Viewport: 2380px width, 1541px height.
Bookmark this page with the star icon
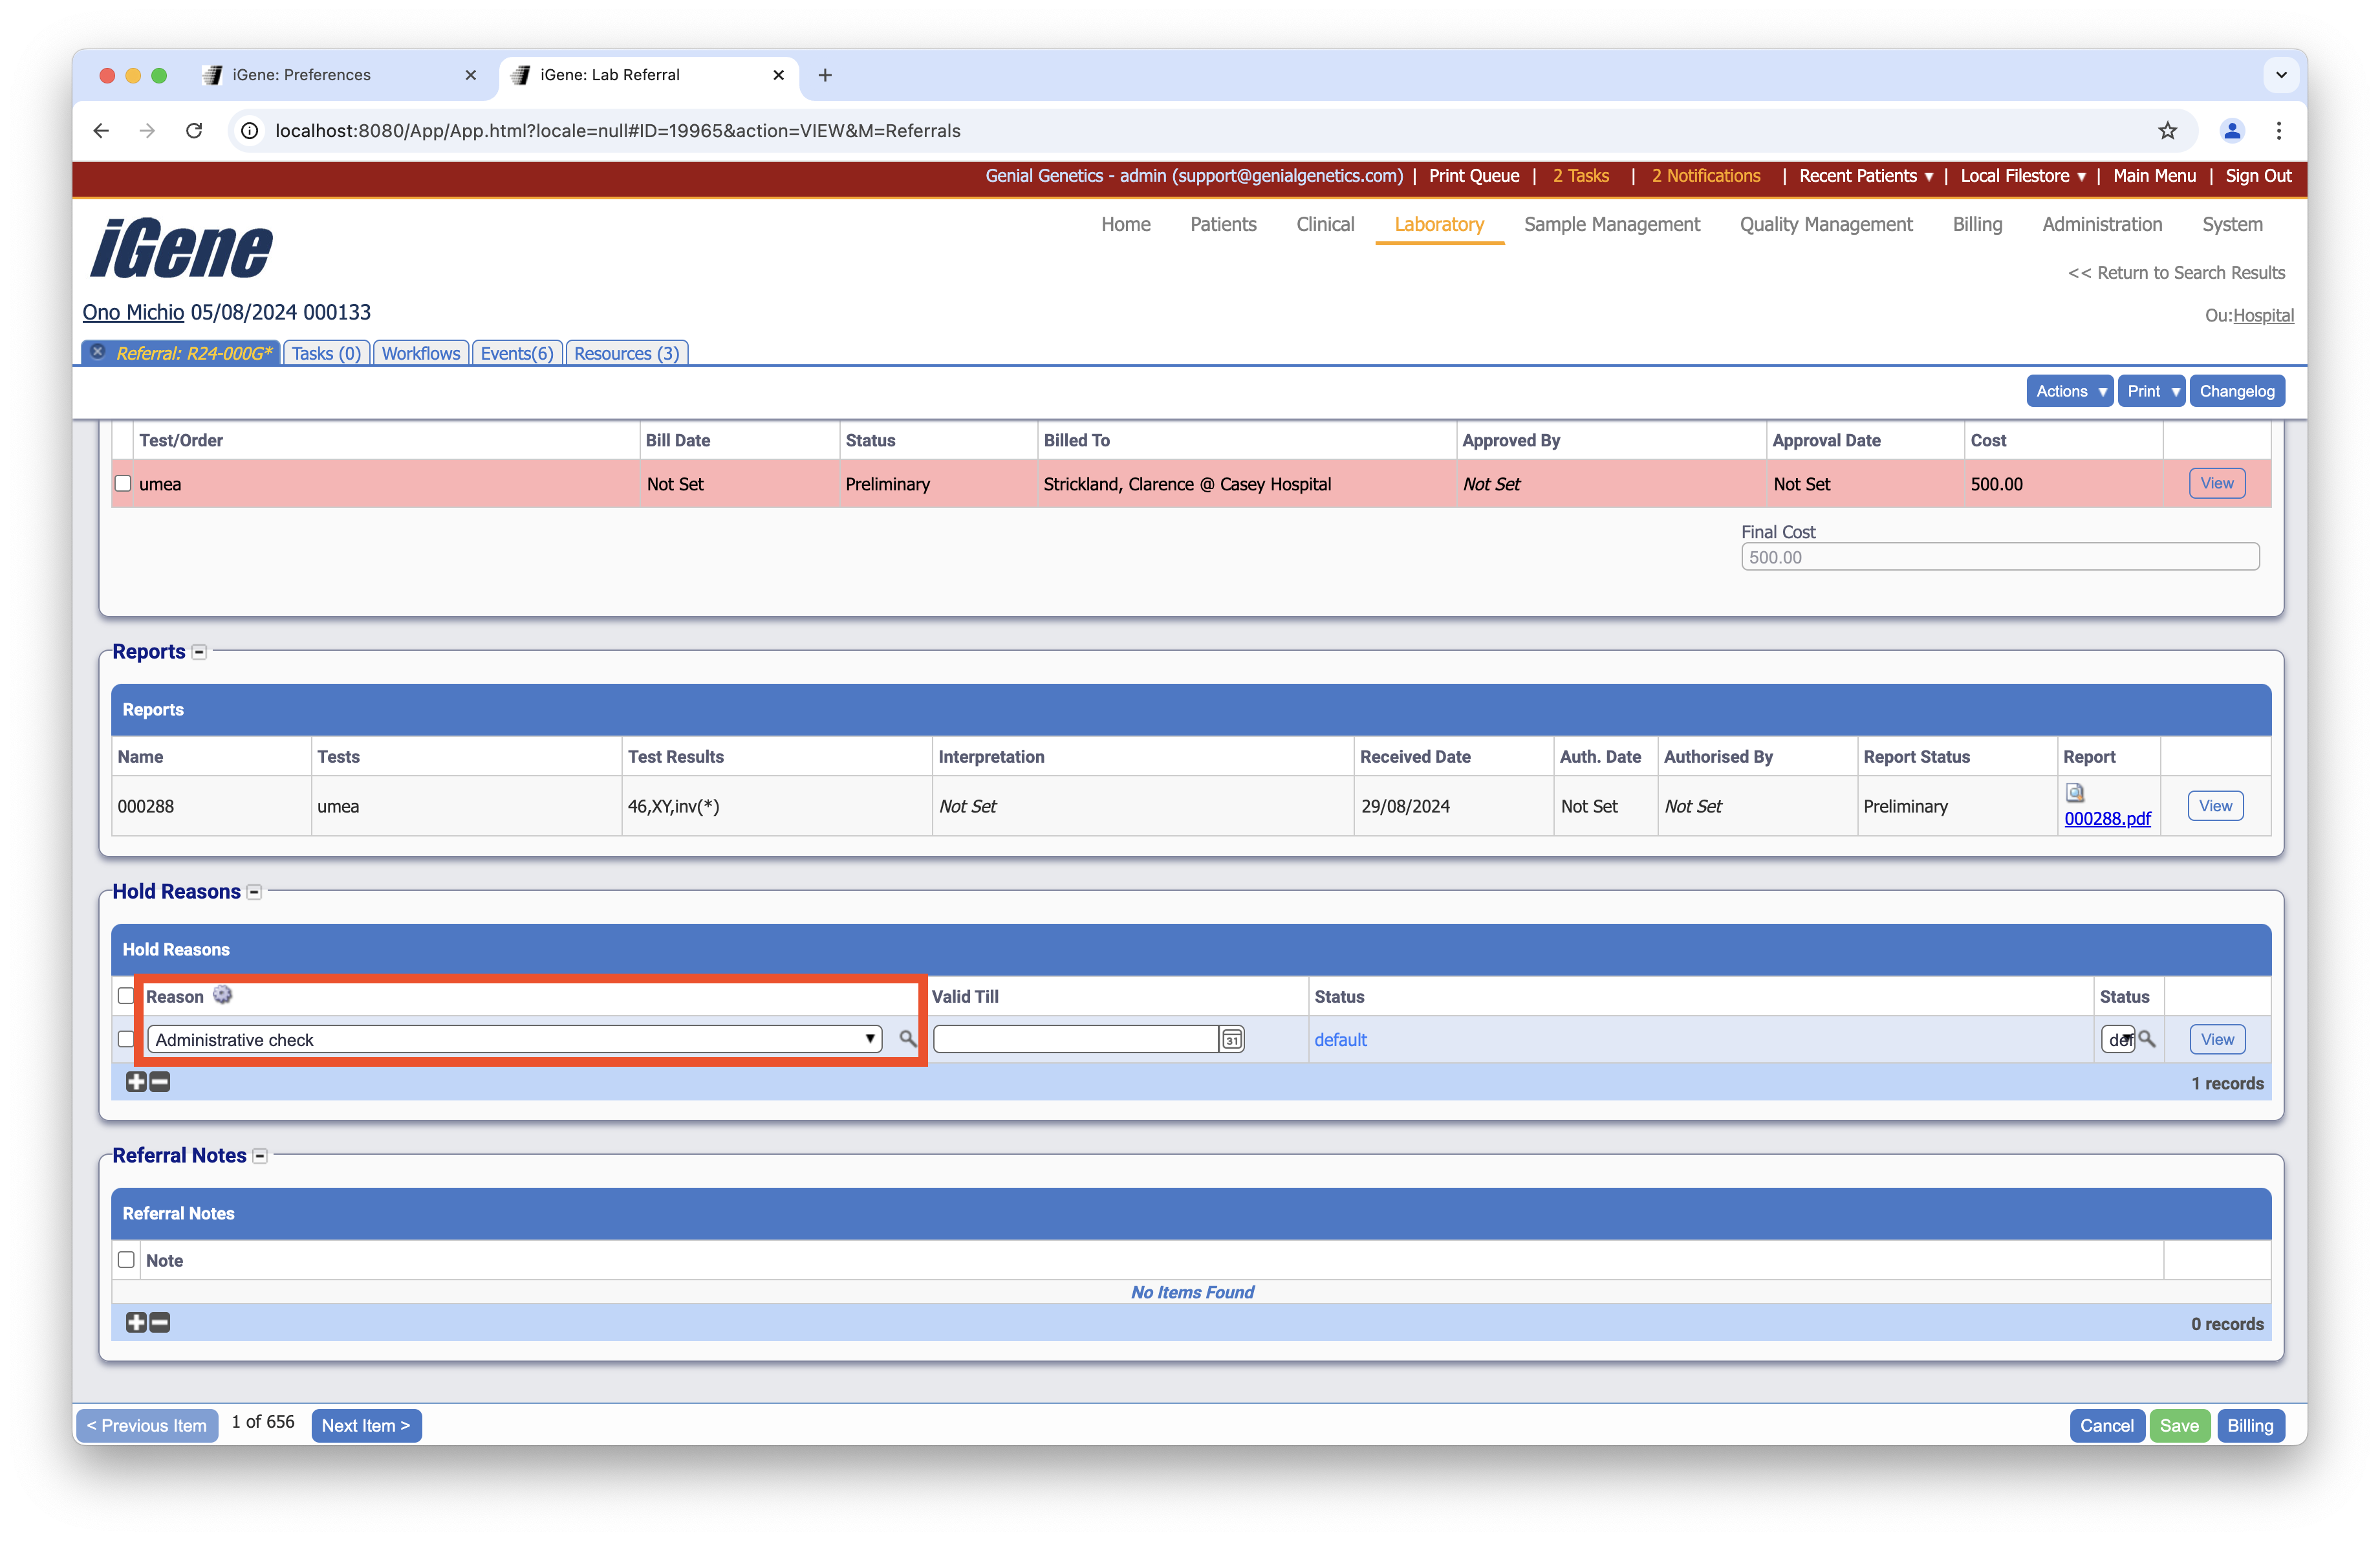(x=2167, y=131)
